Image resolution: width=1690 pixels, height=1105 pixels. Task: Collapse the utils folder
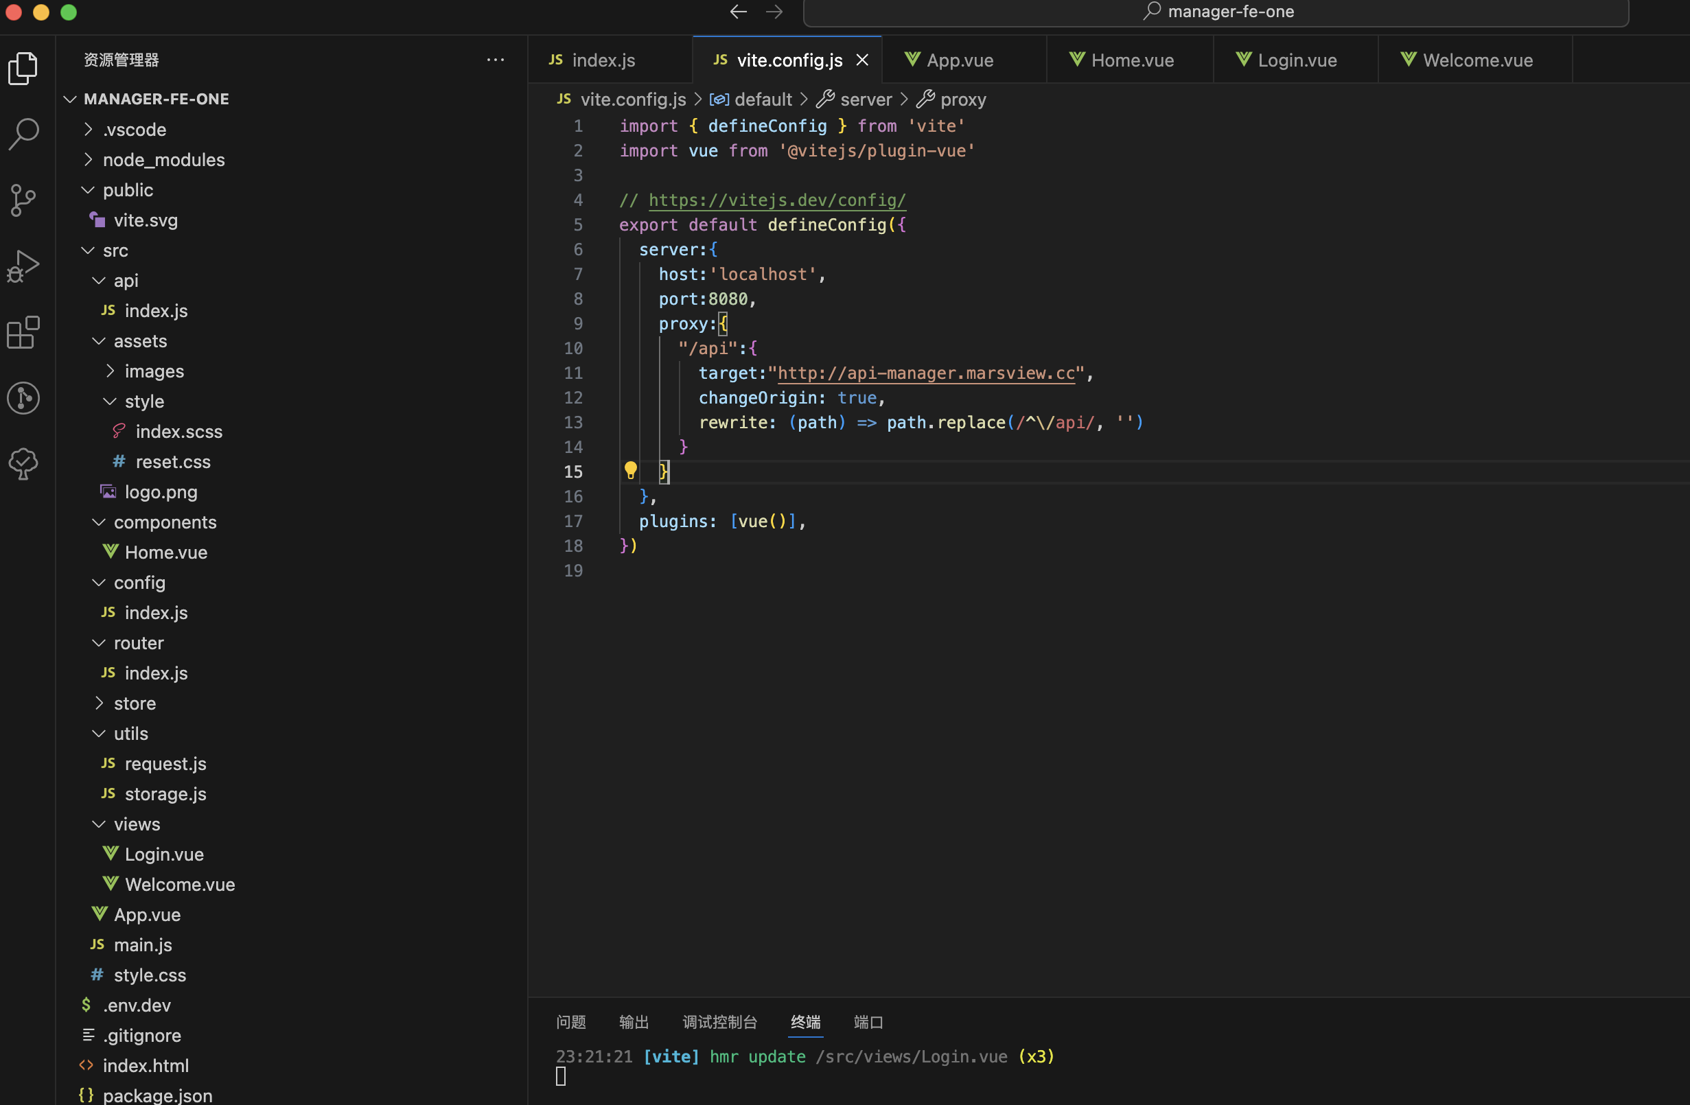click(x=100, y=733)
